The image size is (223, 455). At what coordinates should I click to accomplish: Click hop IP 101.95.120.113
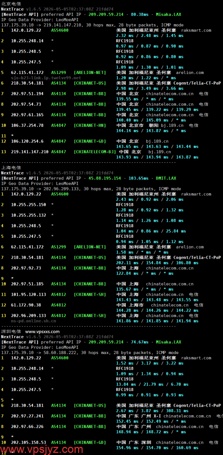click(x=28, y=294)
